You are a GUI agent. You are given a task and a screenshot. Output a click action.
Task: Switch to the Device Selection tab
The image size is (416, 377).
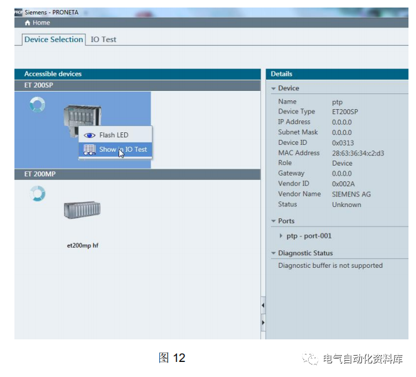[x=53, y=40]
